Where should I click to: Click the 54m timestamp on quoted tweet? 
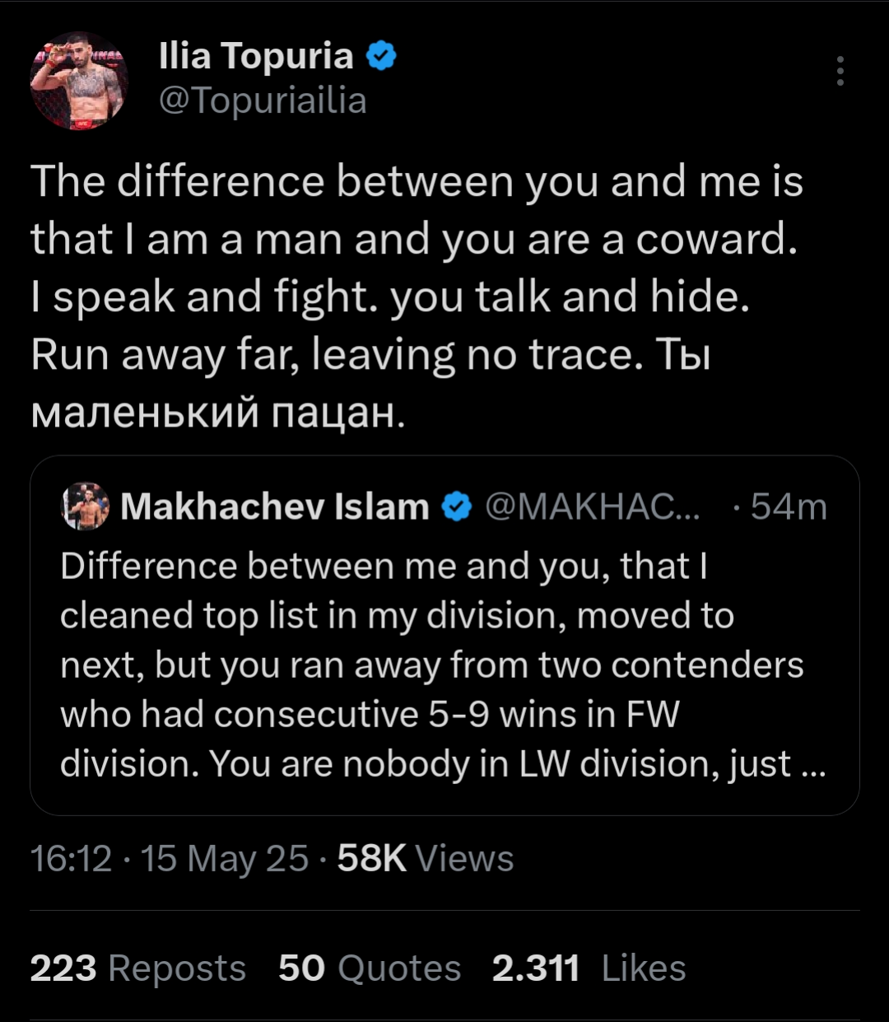coord(789,507)
